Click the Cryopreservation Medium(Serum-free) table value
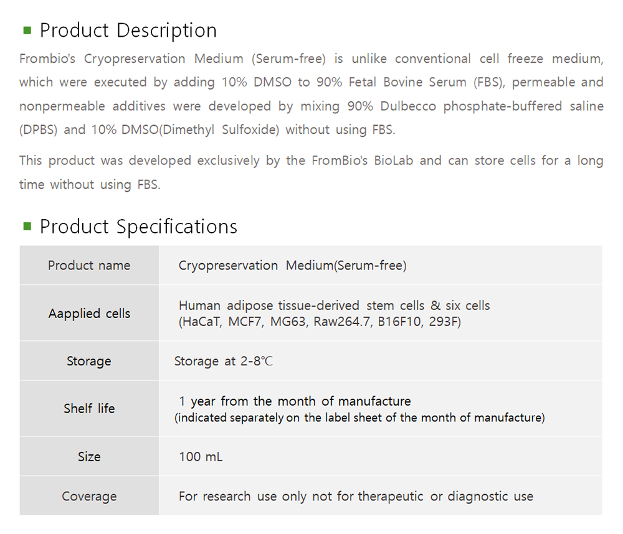Screen dimensions: 623x534 point(292,266)
